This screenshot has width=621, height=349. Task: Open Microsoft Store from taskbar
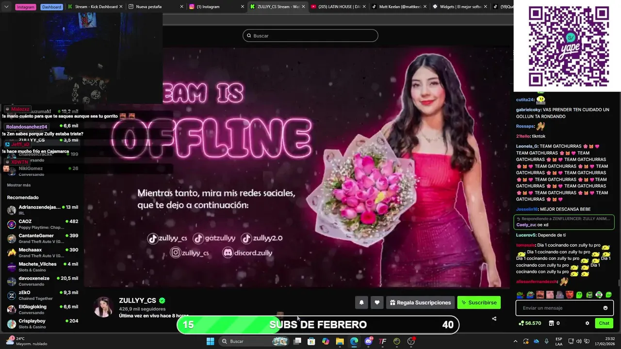311,341
